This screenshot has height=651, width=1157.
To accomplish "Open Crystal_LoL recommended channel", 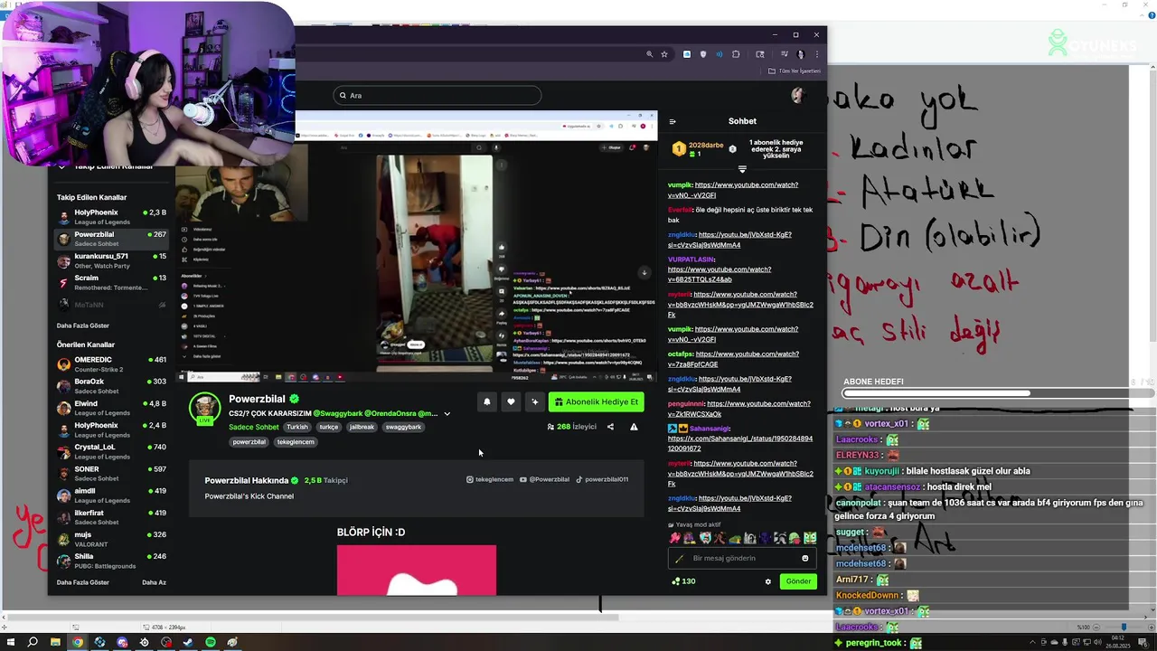I will 111,451.
